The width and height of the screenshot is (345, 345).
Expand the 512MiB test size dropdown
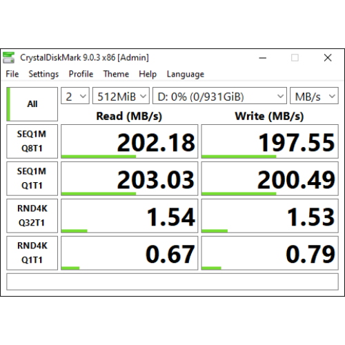click(121, 96)
